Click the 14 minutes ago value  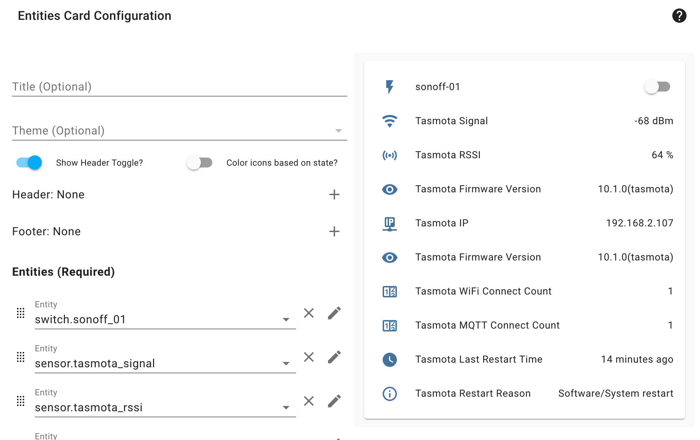pyautogui.click(x=637, y=359)
